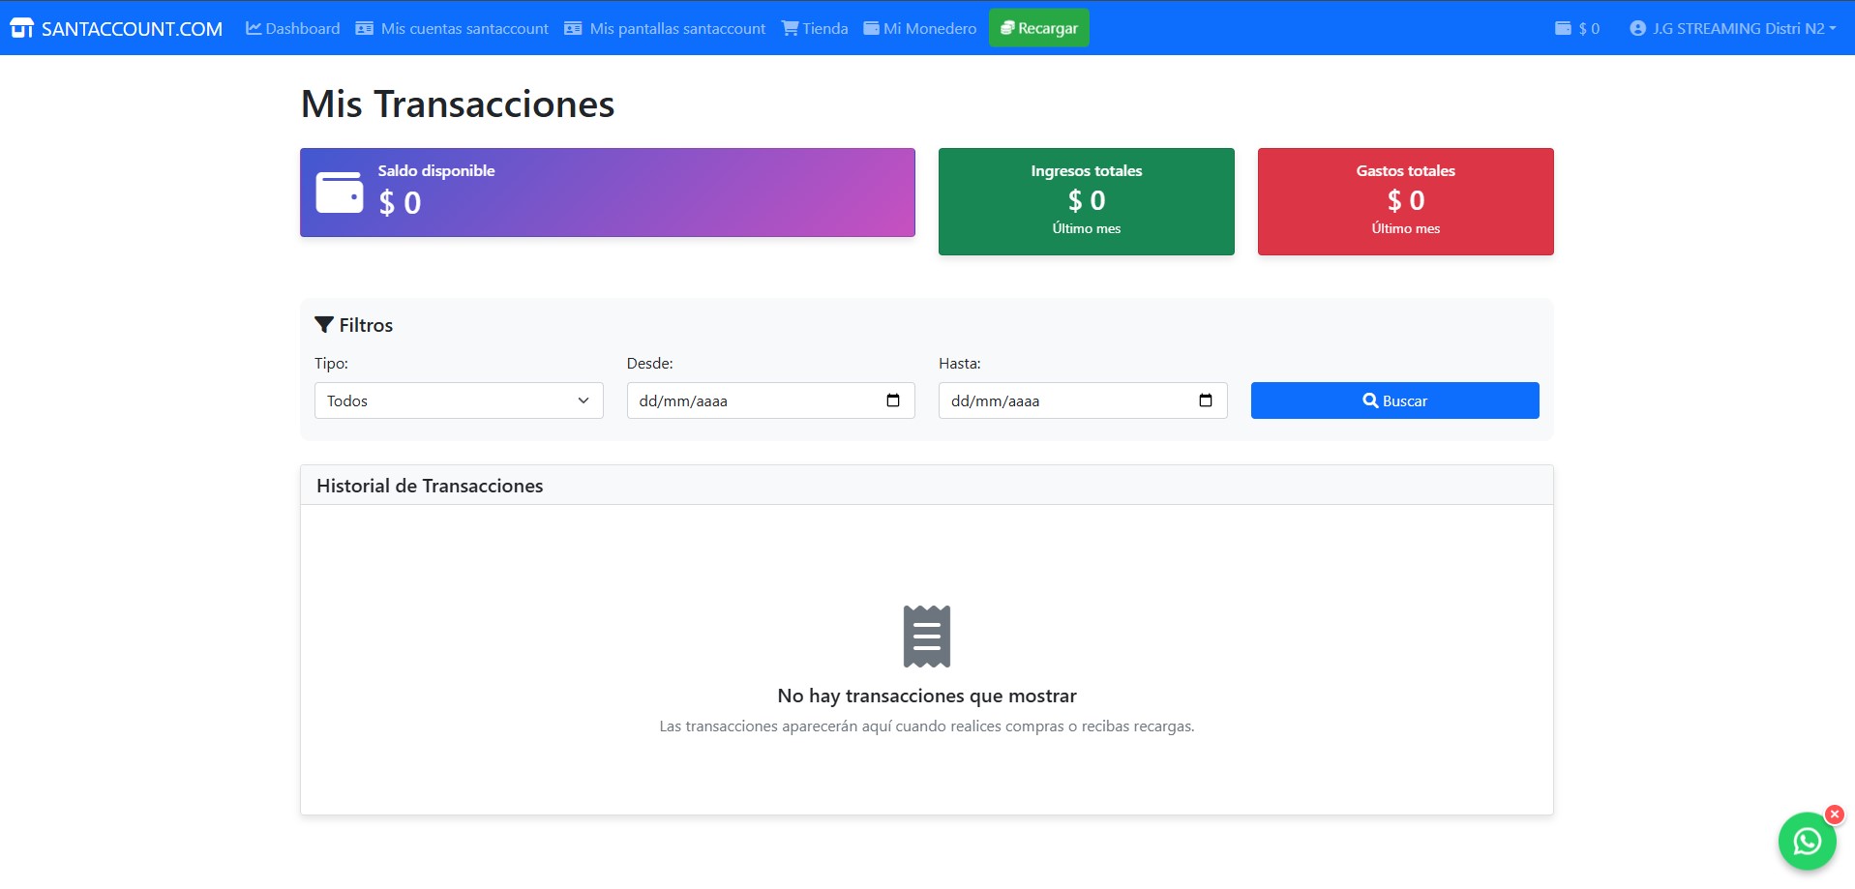Click the Buscar search button
The image size is (1855, 889).
tap(1394, 400)
